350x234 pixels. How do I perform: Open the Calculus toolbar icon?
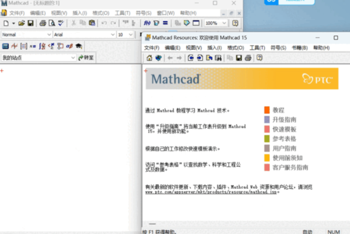point(42,46)
